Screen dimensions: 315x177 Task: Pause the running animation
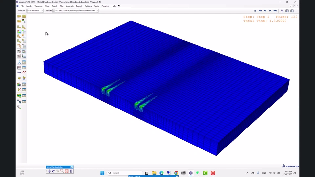pyautogui.click(x=255, y=10)
